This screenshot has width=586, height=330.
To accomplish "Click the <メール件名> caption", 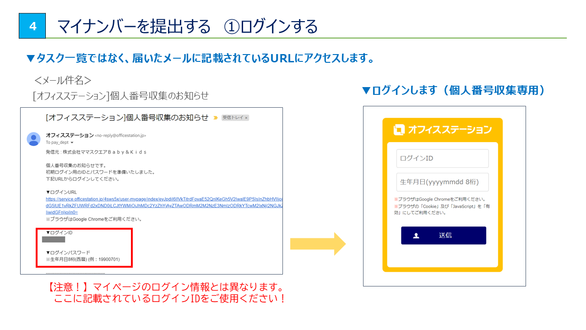I will point(63,80).
